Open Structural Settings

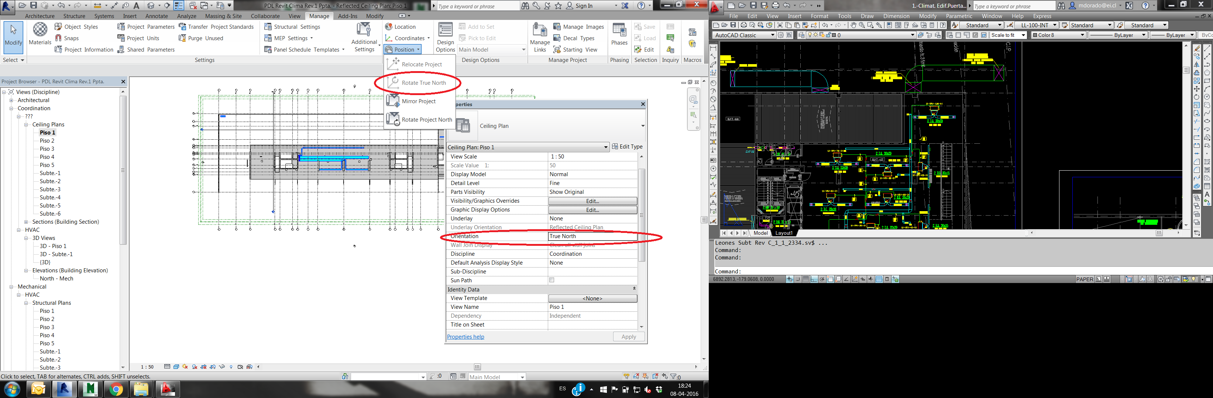coord(292,27)
